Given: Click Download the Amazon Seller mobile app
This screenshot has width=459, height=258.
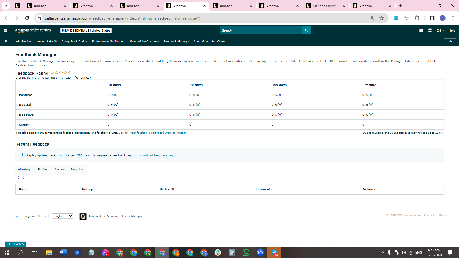Looking at the screenshot, I should tap(115, 216).
